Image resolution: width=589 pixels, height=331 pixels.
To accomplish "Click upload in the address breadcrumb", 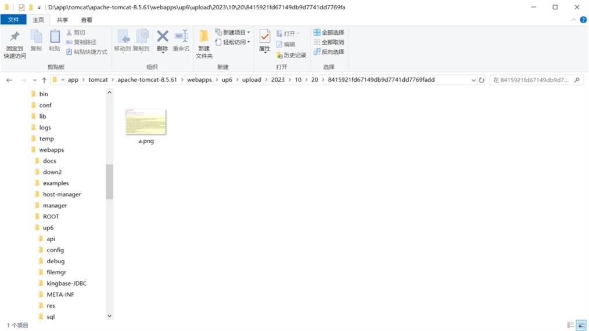I will click(x=252, y=80).
